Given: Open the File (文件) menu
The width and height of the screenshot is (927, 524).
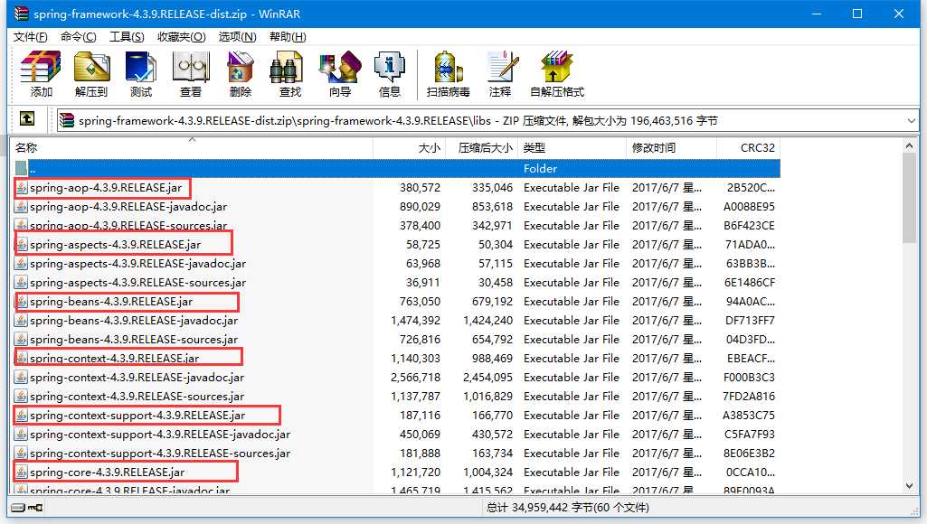Looking at the screenshot, I should [x=30, y=37].
